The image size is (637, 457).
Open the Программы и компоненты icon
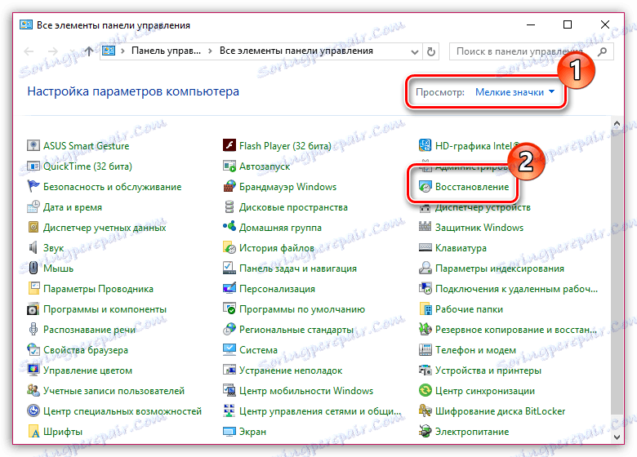coord(33,308)
